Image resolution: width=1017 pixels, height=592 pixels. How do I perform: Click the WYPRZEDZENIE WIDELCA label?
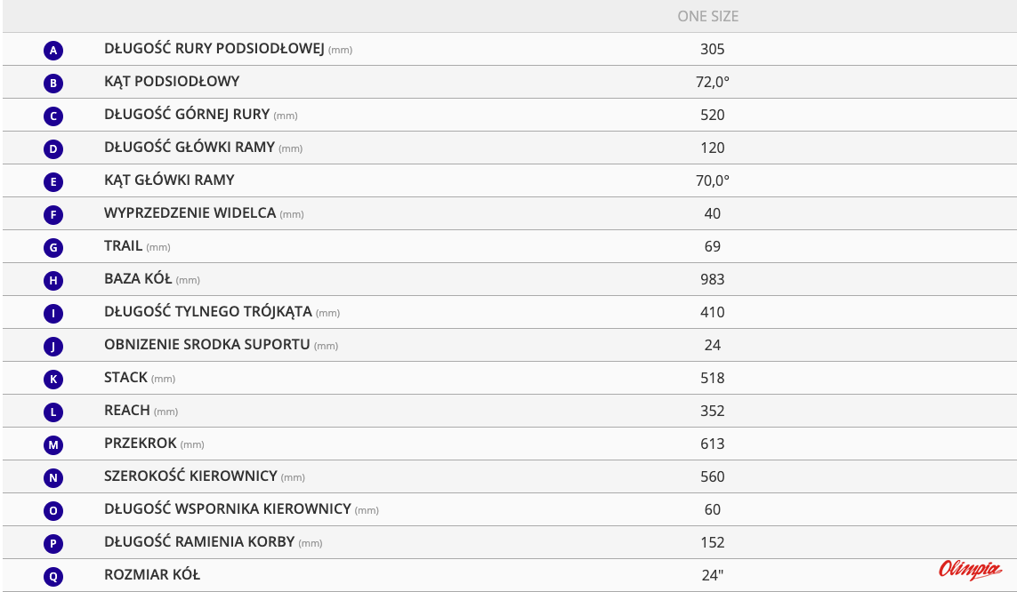point(190,212)
